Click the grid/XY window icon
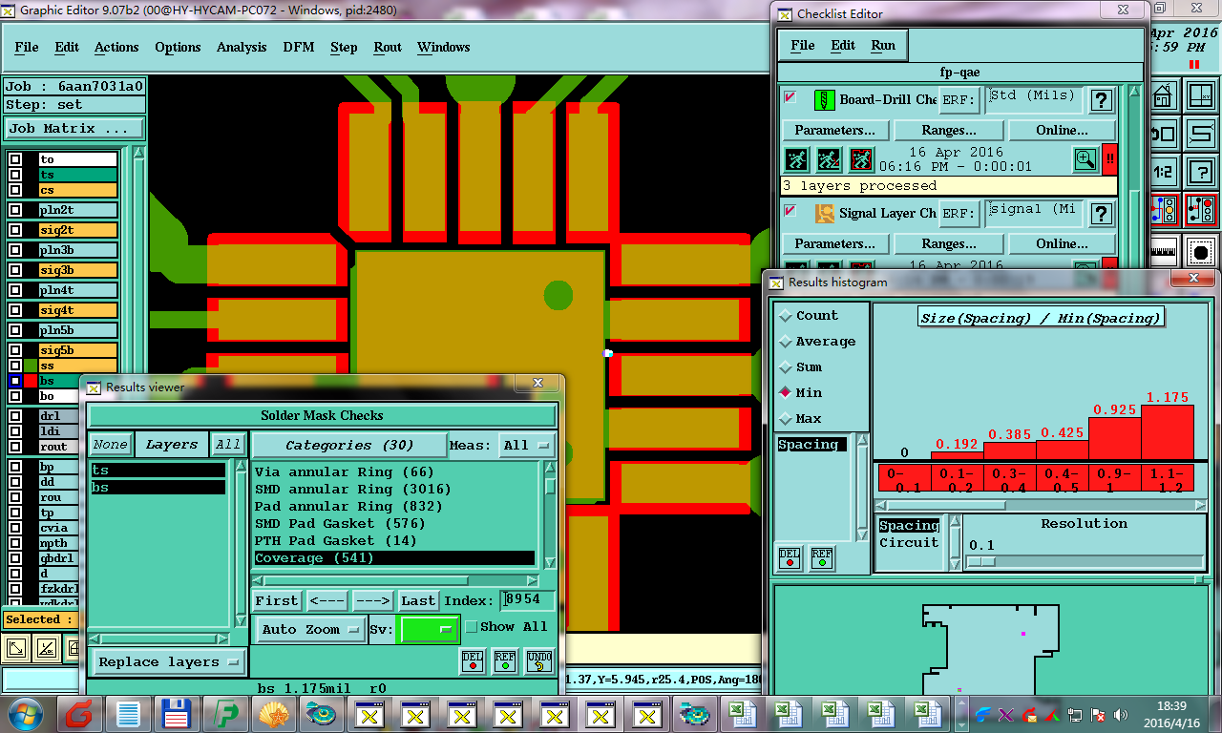This screenshot has width=1222, height=733. (1200, 96)
